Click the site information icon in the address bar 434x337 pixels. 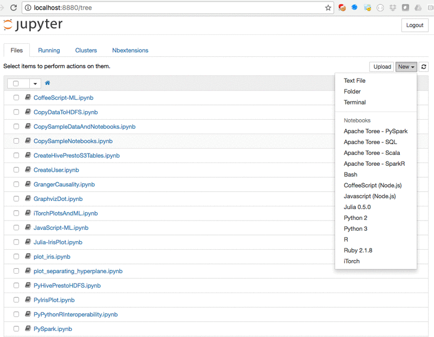28,8
